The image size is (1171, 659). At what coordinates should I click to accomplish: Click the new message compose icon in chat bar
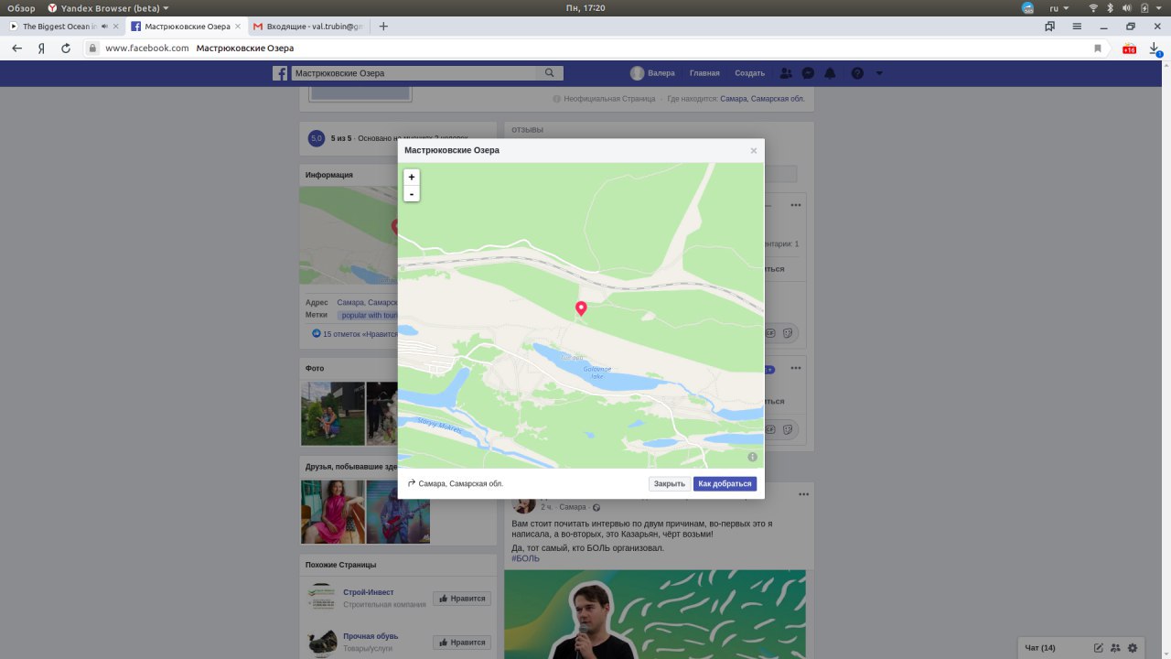coord(1099,648)
